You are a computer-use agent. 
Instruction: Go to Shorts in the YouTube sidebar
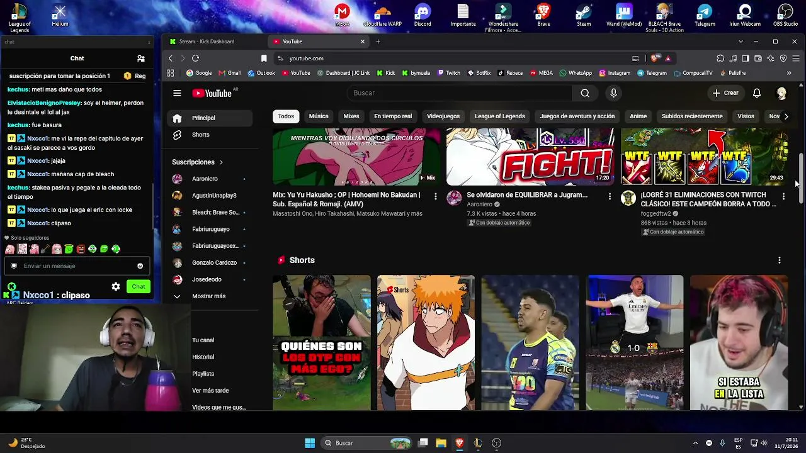210,135
